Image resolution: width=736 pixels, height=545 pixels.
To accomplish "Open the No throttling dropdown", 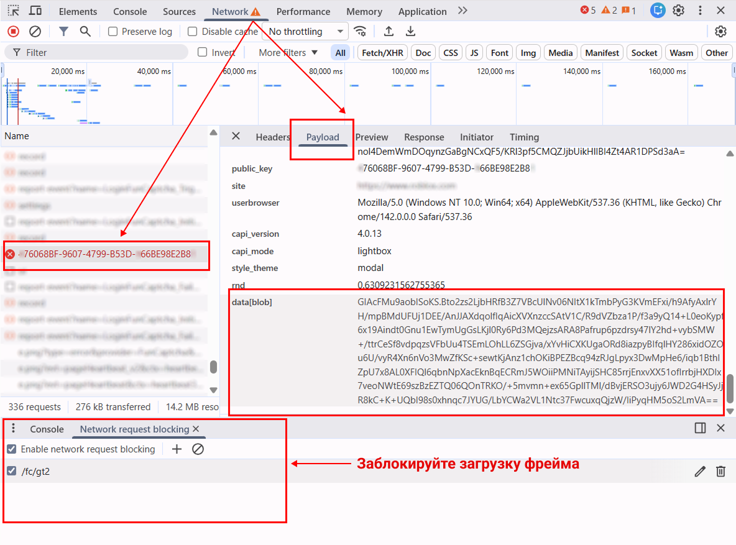I will 306,32.
